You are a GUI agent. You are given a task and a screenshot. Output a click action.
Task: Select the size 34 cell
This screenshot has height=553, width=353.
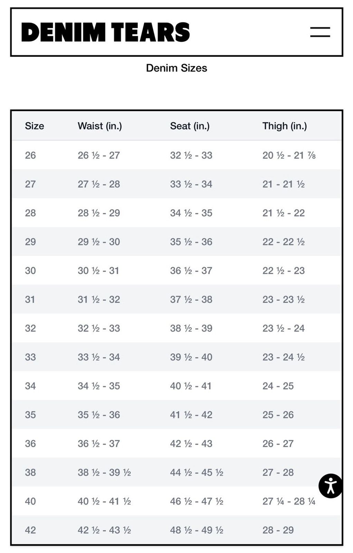point(30,386)
